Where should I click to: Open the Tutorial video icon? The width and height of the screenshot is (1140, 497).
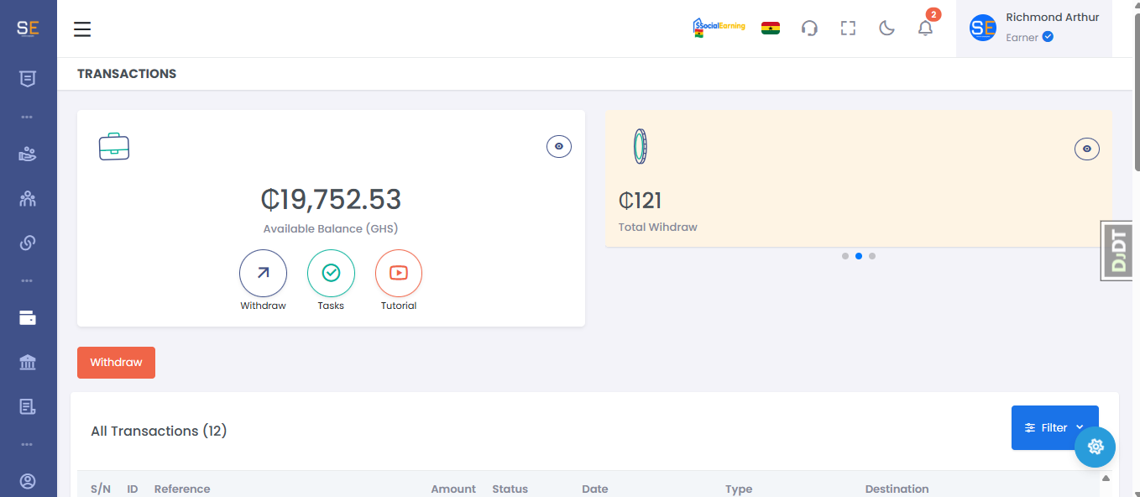399,273
